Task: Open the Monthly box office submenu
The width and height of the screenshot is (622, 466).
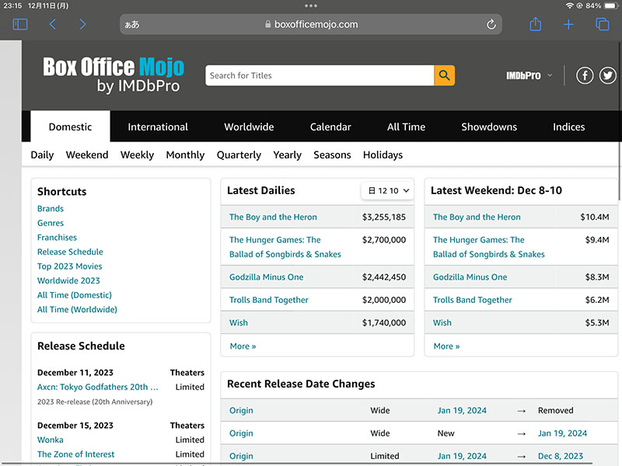Action: (x=185, y=155)
